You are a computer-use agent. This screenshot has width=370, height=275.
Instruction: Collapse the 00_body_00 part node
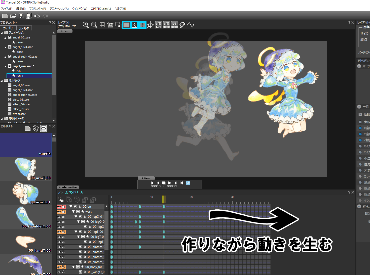pyautogui.click(x=73, y=267)
